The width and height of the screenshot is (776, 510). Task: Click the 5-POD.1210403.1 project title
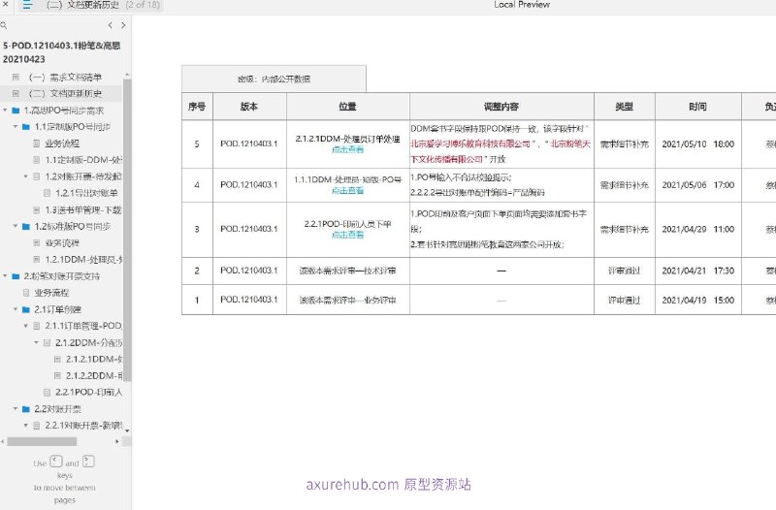click(x=61, y=52)
